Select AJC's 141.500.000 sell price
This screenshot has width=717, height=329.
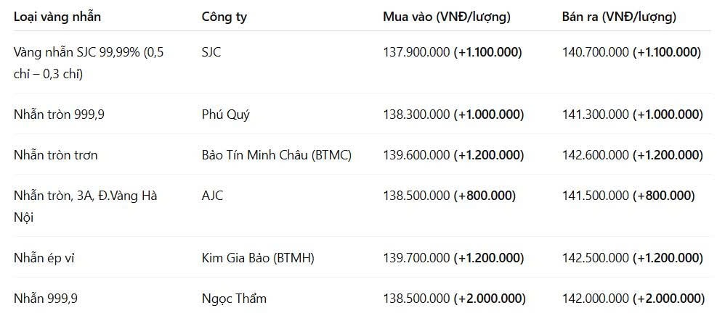pos(596,196)
